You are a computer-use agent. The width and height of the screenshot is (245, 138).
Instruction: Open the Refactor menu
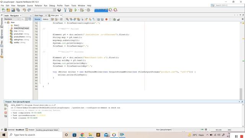38,5
